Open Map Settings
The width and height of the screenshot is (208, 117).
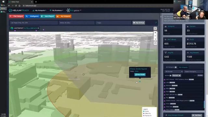click(139, 23)
